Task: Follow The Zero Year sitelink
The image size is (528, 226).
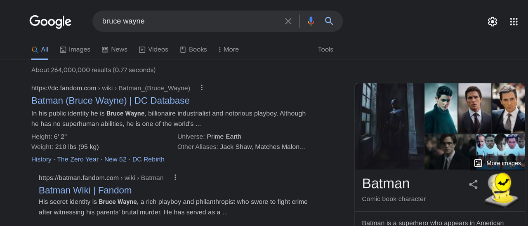Action: click(78, 159)
